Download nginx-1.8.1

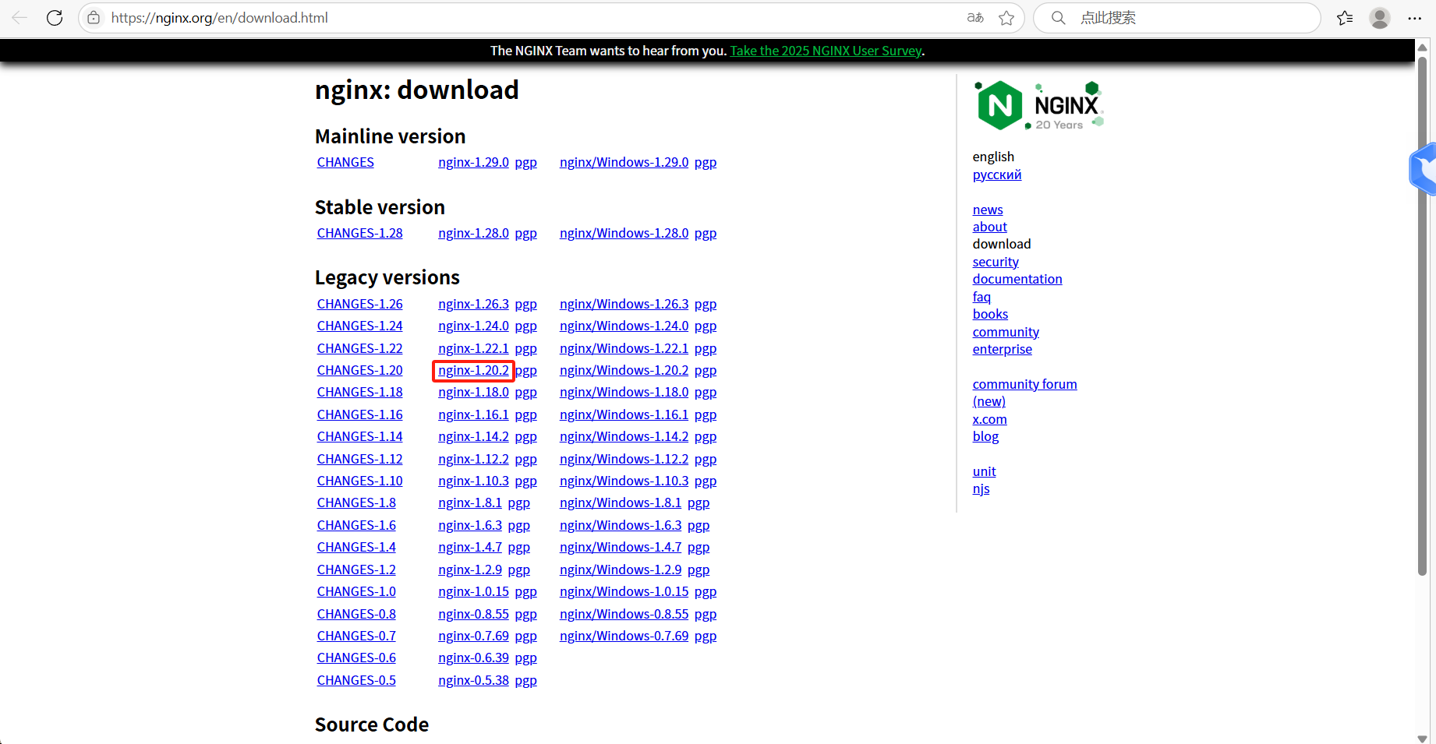click(470, 502)
